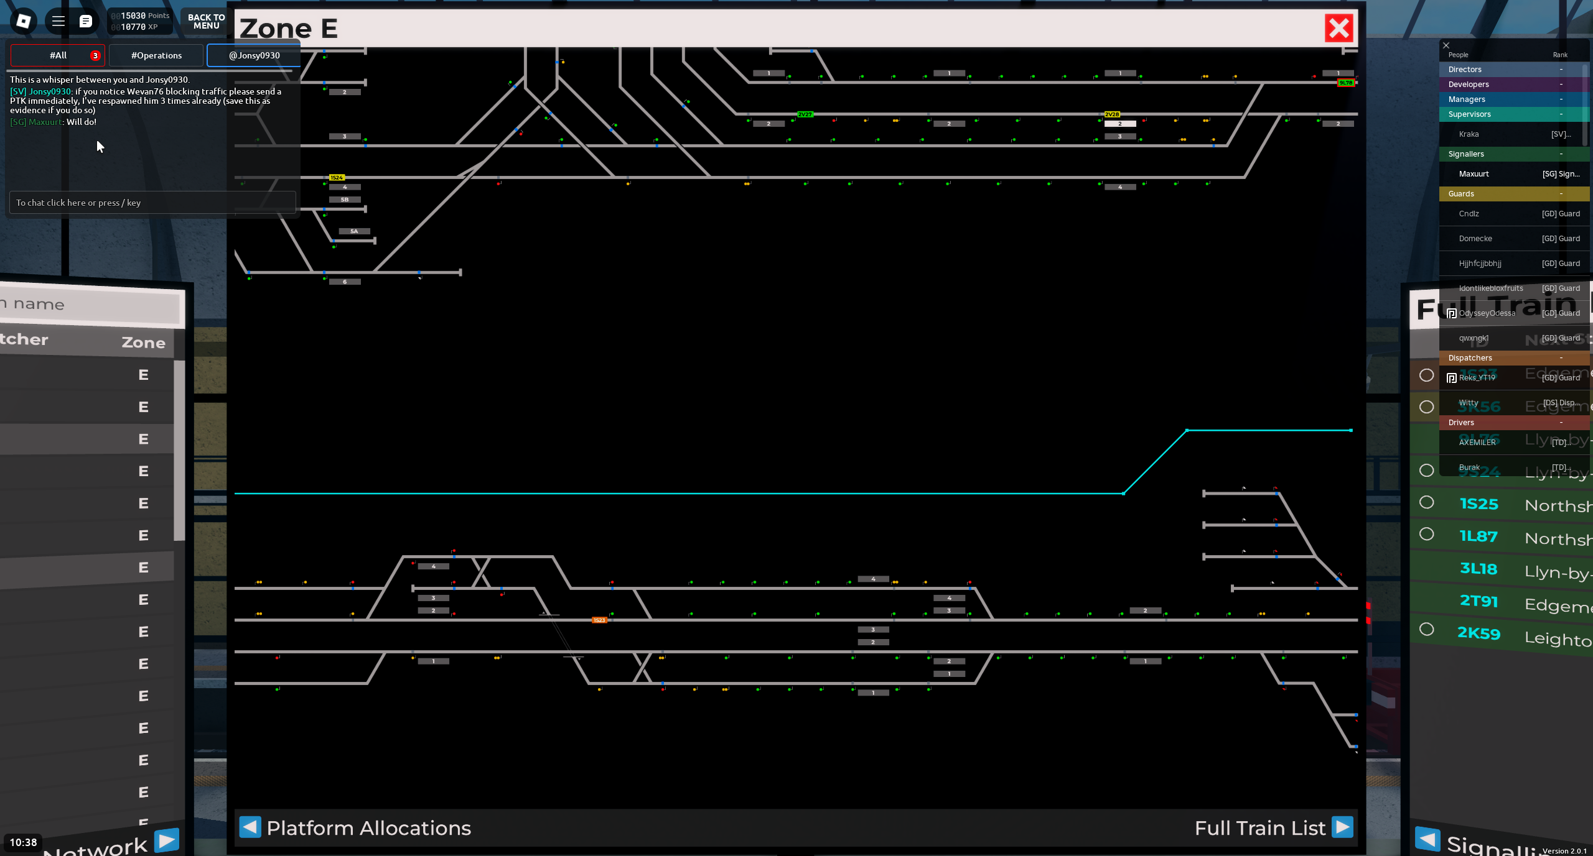1593x856 pixels.
Task: Collapse the Signallers group
Action: pos(1561,154)
